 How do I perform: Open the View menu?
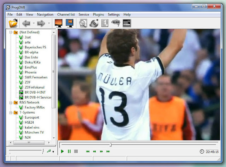click(x=30, y=14)
